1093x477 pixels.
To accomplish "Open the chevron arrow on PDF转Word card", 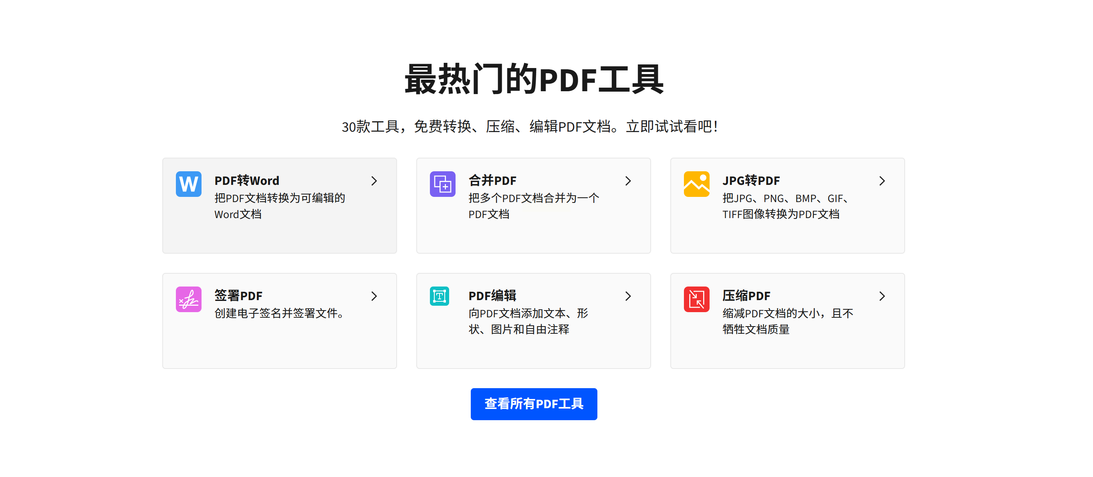I will coord(374,181).
